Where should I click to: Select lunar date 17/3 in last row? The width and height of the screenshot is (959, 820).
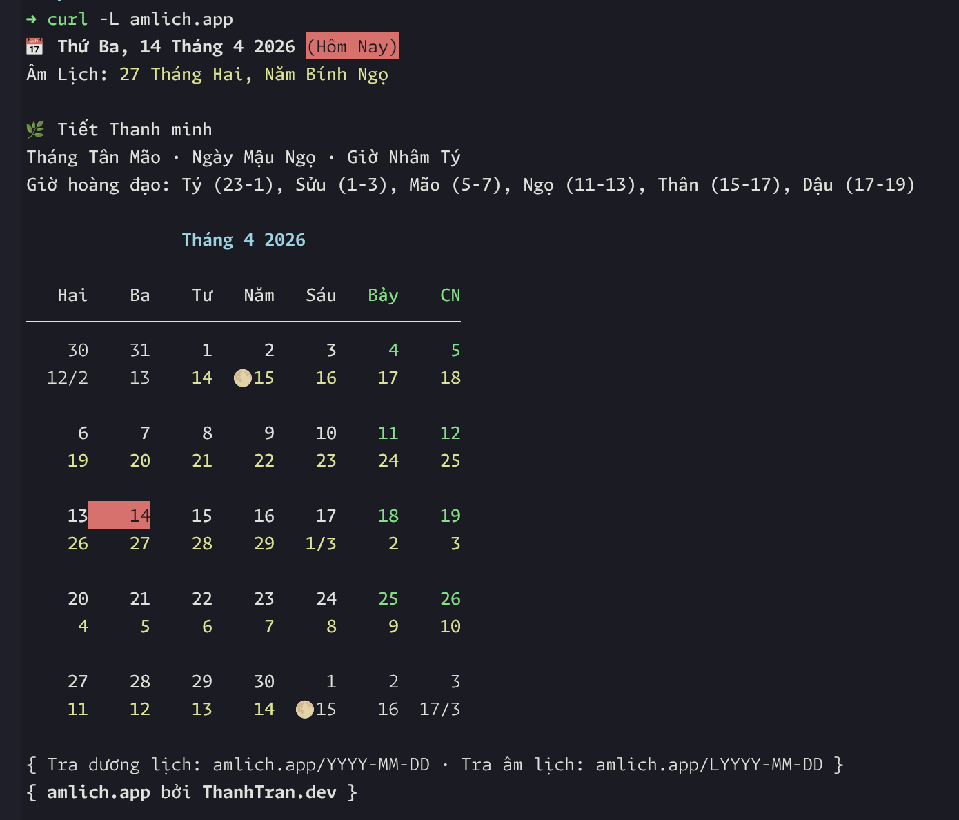point(439,710)
